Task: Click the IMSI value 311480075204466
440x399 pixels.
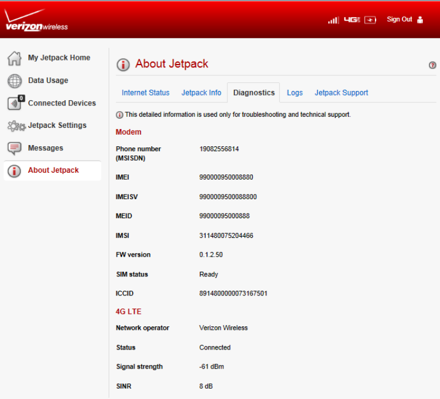Action: 226,235
